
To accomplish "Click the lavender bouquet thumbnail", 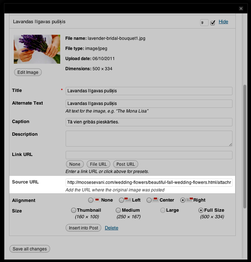I will tap(37, 49).
